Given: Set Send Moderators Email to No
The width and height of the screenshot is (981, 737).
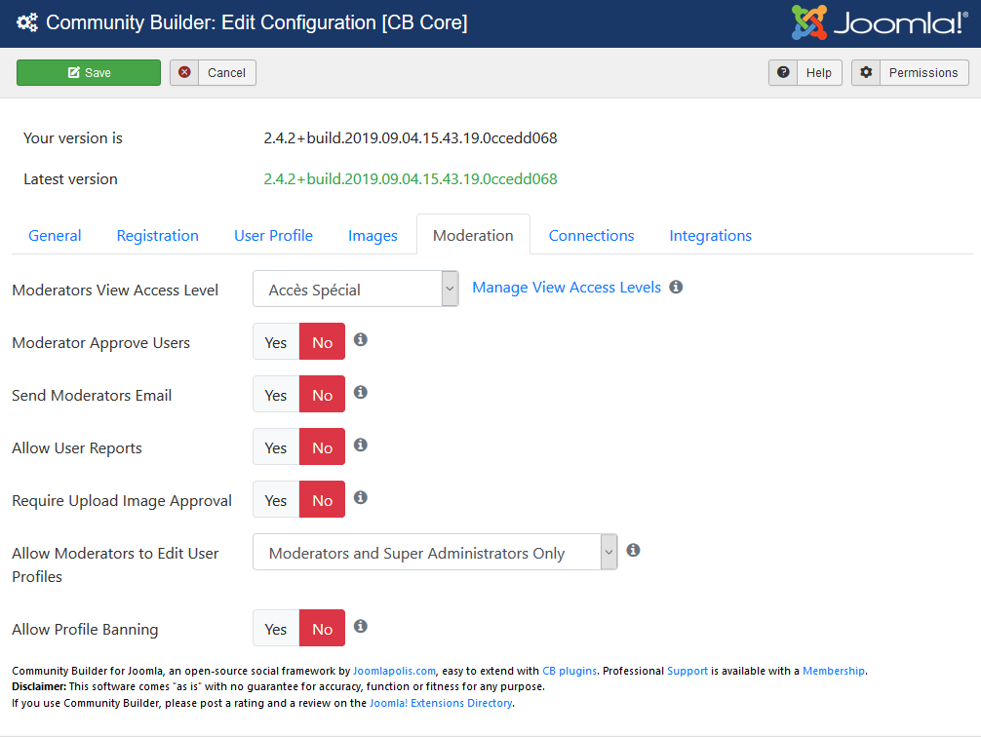Looking at the screenshot, I should [322, 394].
